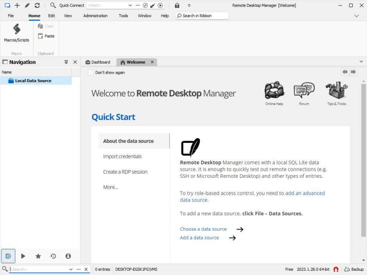Click DESKTOP-EGSK1FG\VMS status text

coord(136,270)
